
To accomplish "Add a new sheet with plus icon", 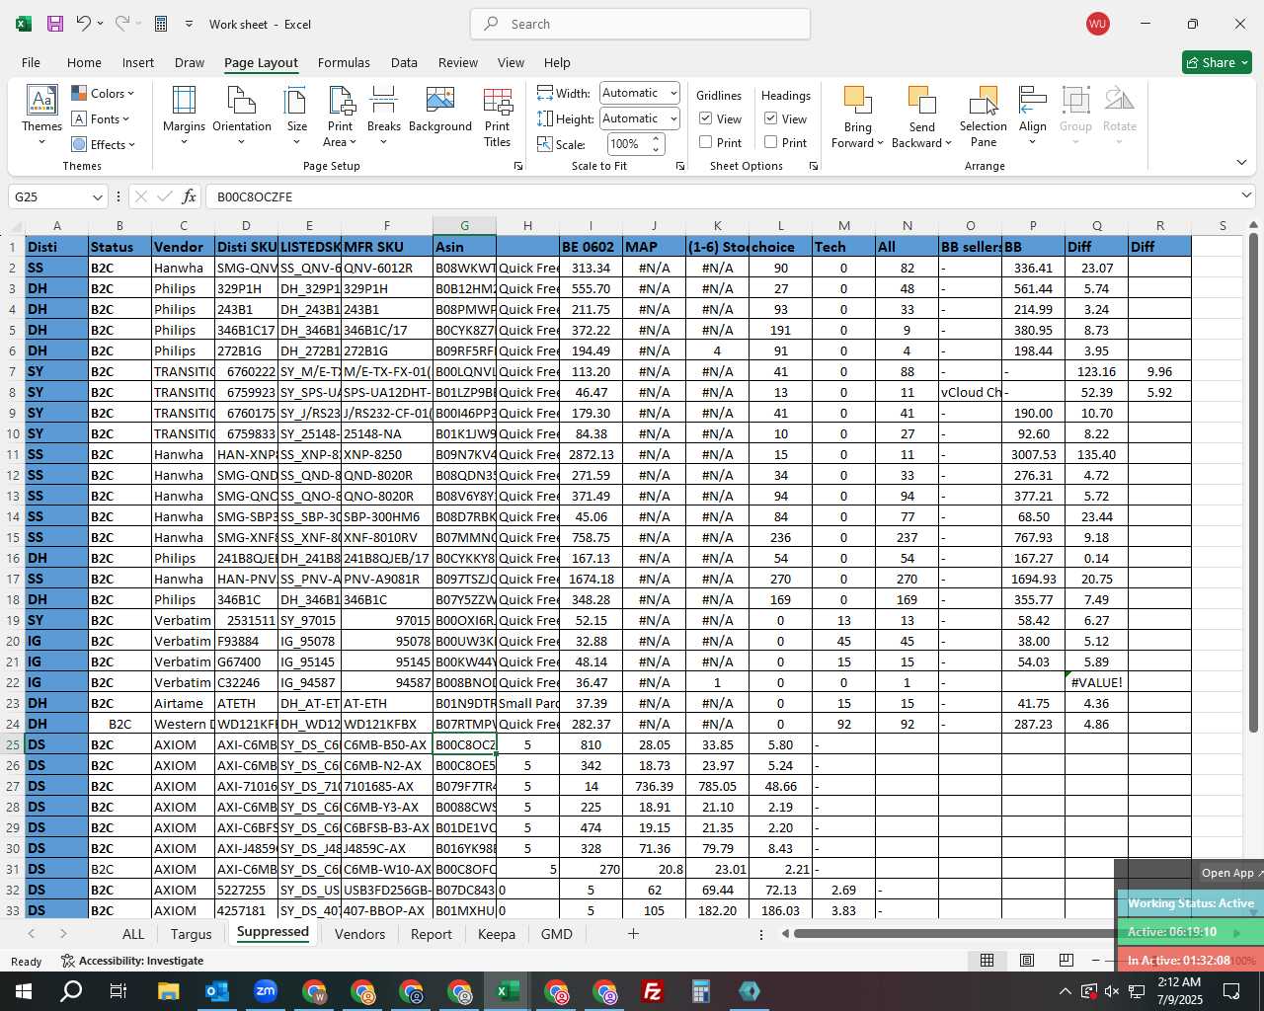I will (633, 934).
